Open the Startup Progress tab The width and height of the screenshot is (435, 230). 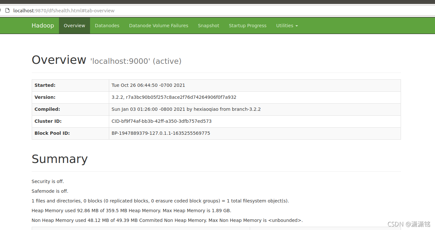coord(248,26)
